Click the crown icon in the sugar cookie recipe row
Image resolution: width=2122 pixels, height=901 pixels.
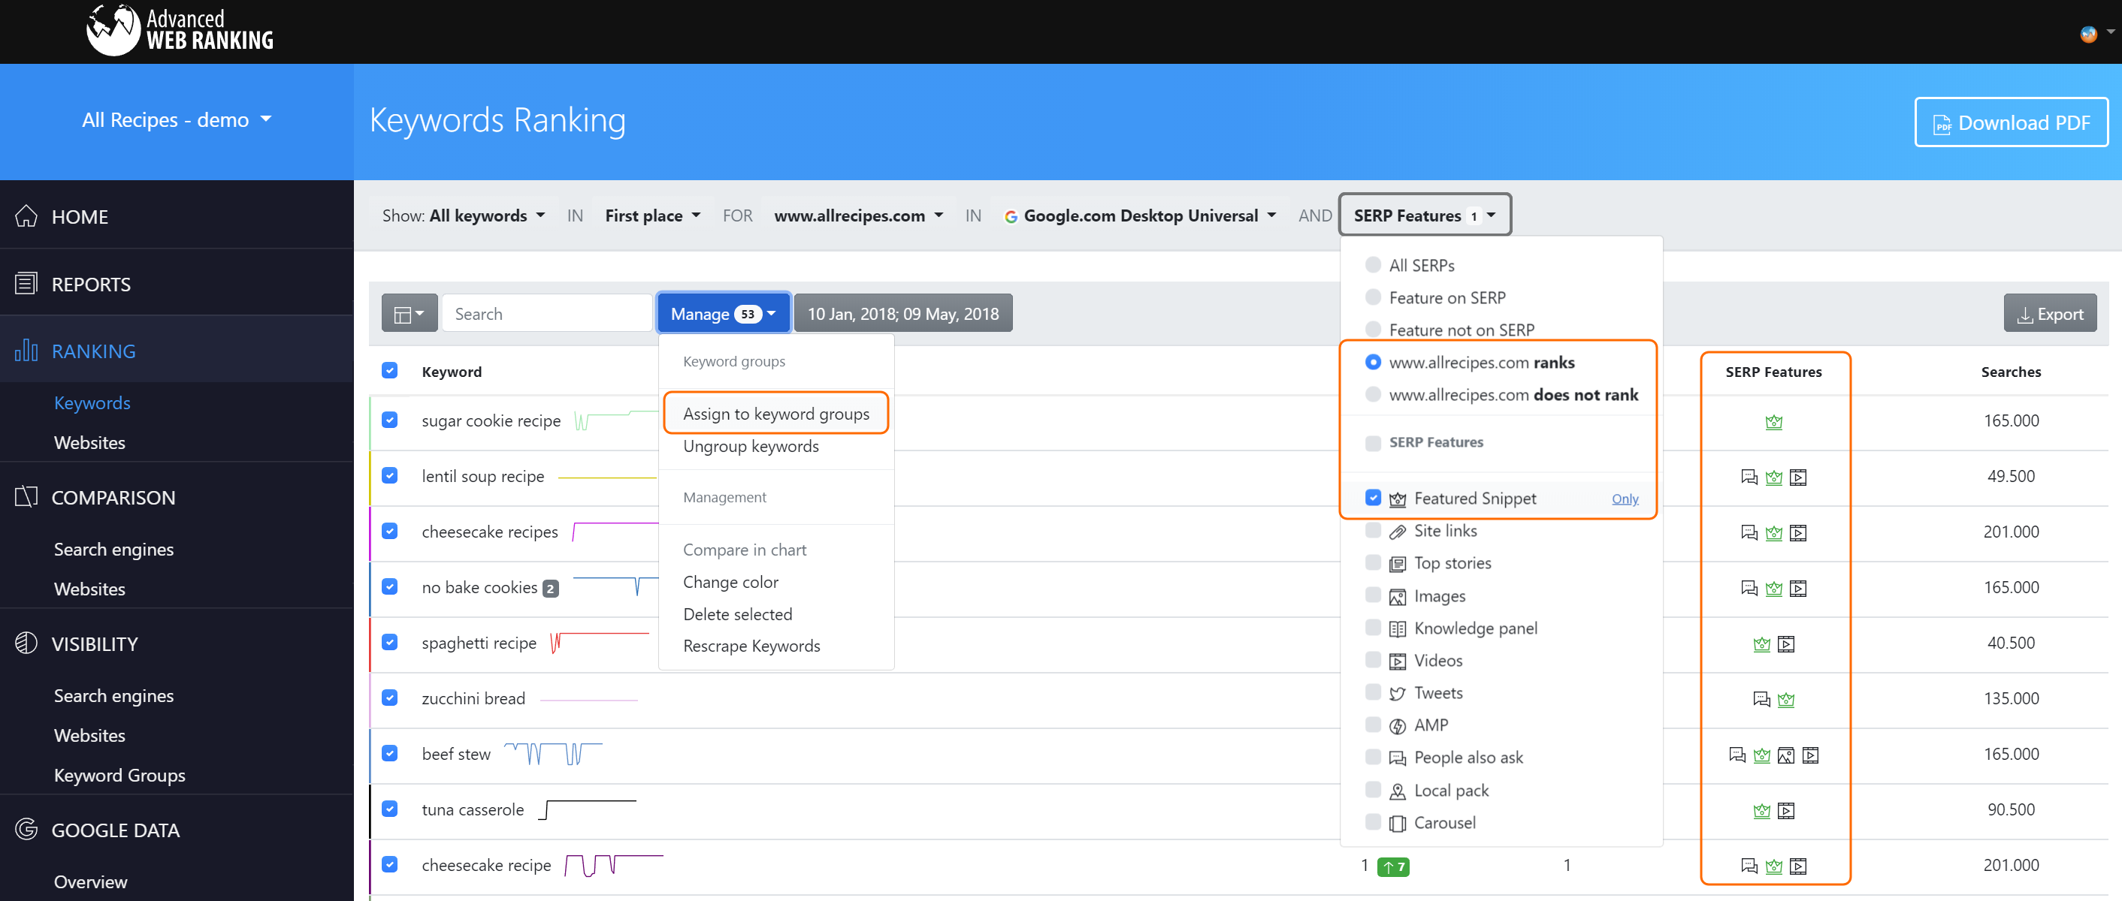[x=1773, y=422]
